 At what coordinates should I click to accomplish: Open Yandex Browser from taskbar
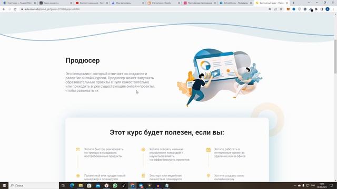click(106, 185)
